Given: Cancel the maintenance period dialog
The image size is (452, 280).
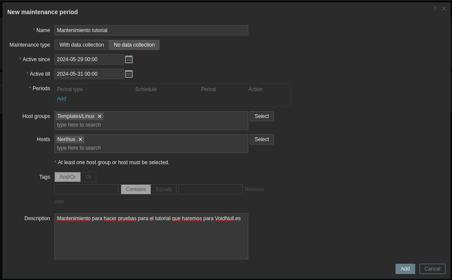Looking at the screenshot, I should [x=432, y=269].
